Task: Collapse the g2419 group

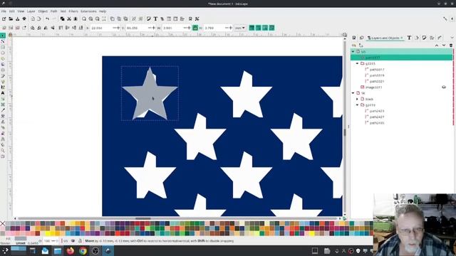Action: (x=358, y=105)
